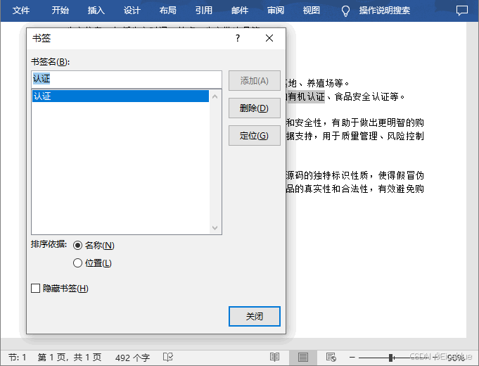The width and height of the screenshot is (479, 366).
Task: Click the 第 1 页, 共 1 页 indicator
Action: coord(70,357)
